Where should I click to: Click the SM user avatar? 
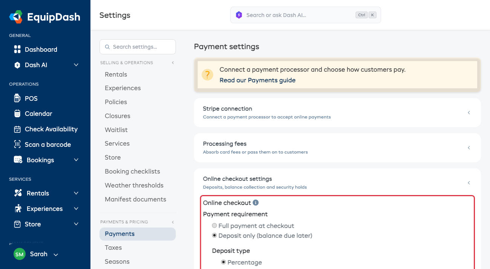tap(19, 254)
